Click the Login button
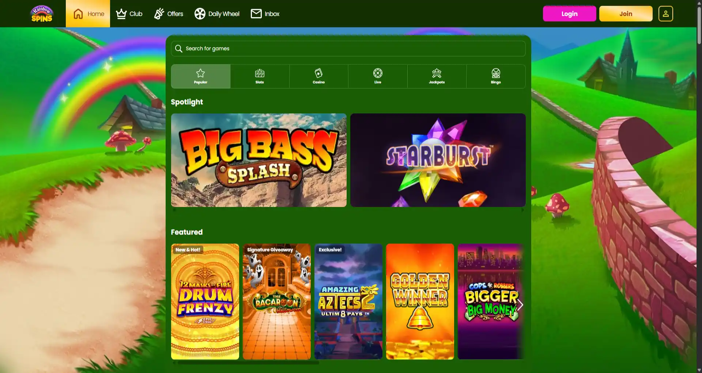The image size is (702, 373). [569, 14]
